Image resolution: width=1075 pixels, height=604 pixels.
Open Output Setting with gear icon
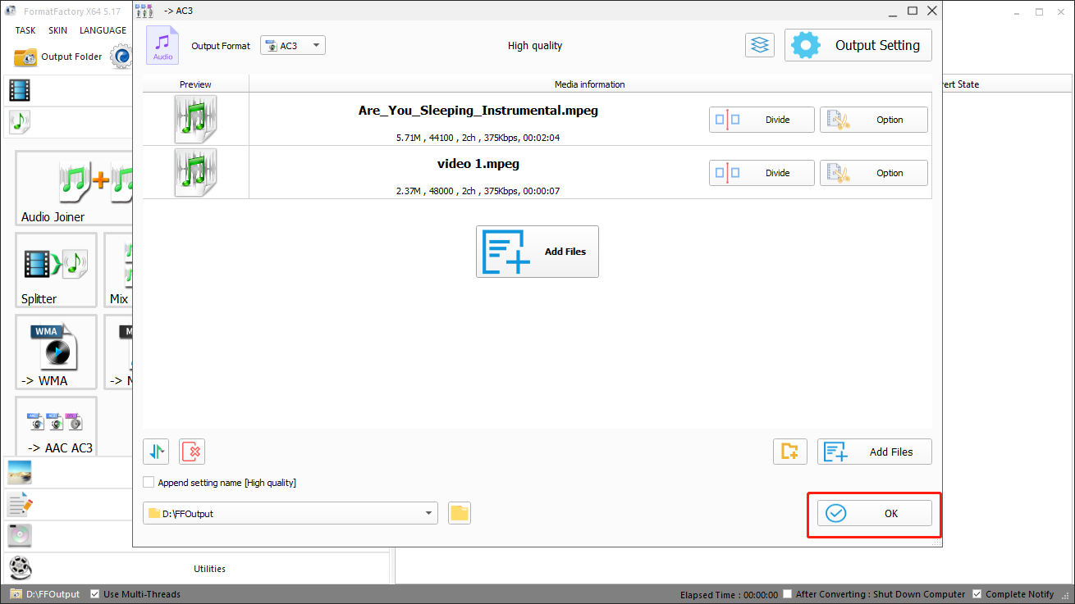click(858, 45)
